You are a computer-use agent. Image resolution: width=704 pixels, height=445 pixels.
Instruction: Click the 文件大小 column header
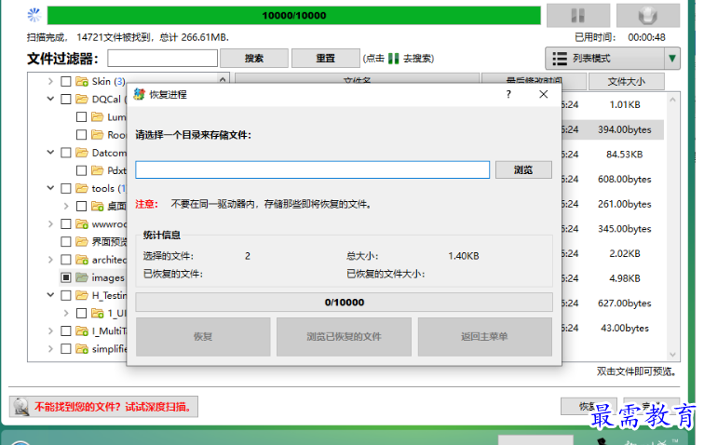pyautogui.click(x=627, y=81)
